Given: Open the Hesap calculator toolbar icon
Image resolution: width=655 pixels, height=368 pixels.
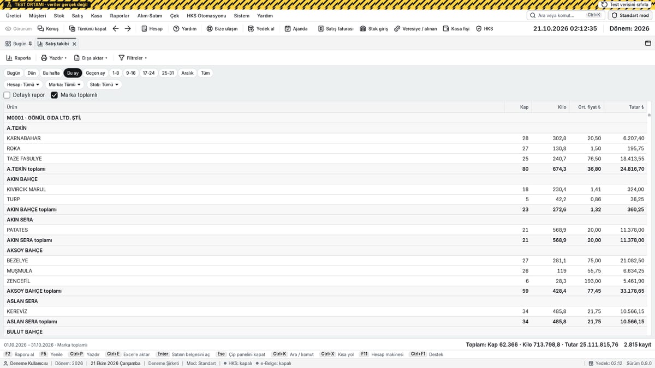Looking at the screenshot, I should (151, 28).
